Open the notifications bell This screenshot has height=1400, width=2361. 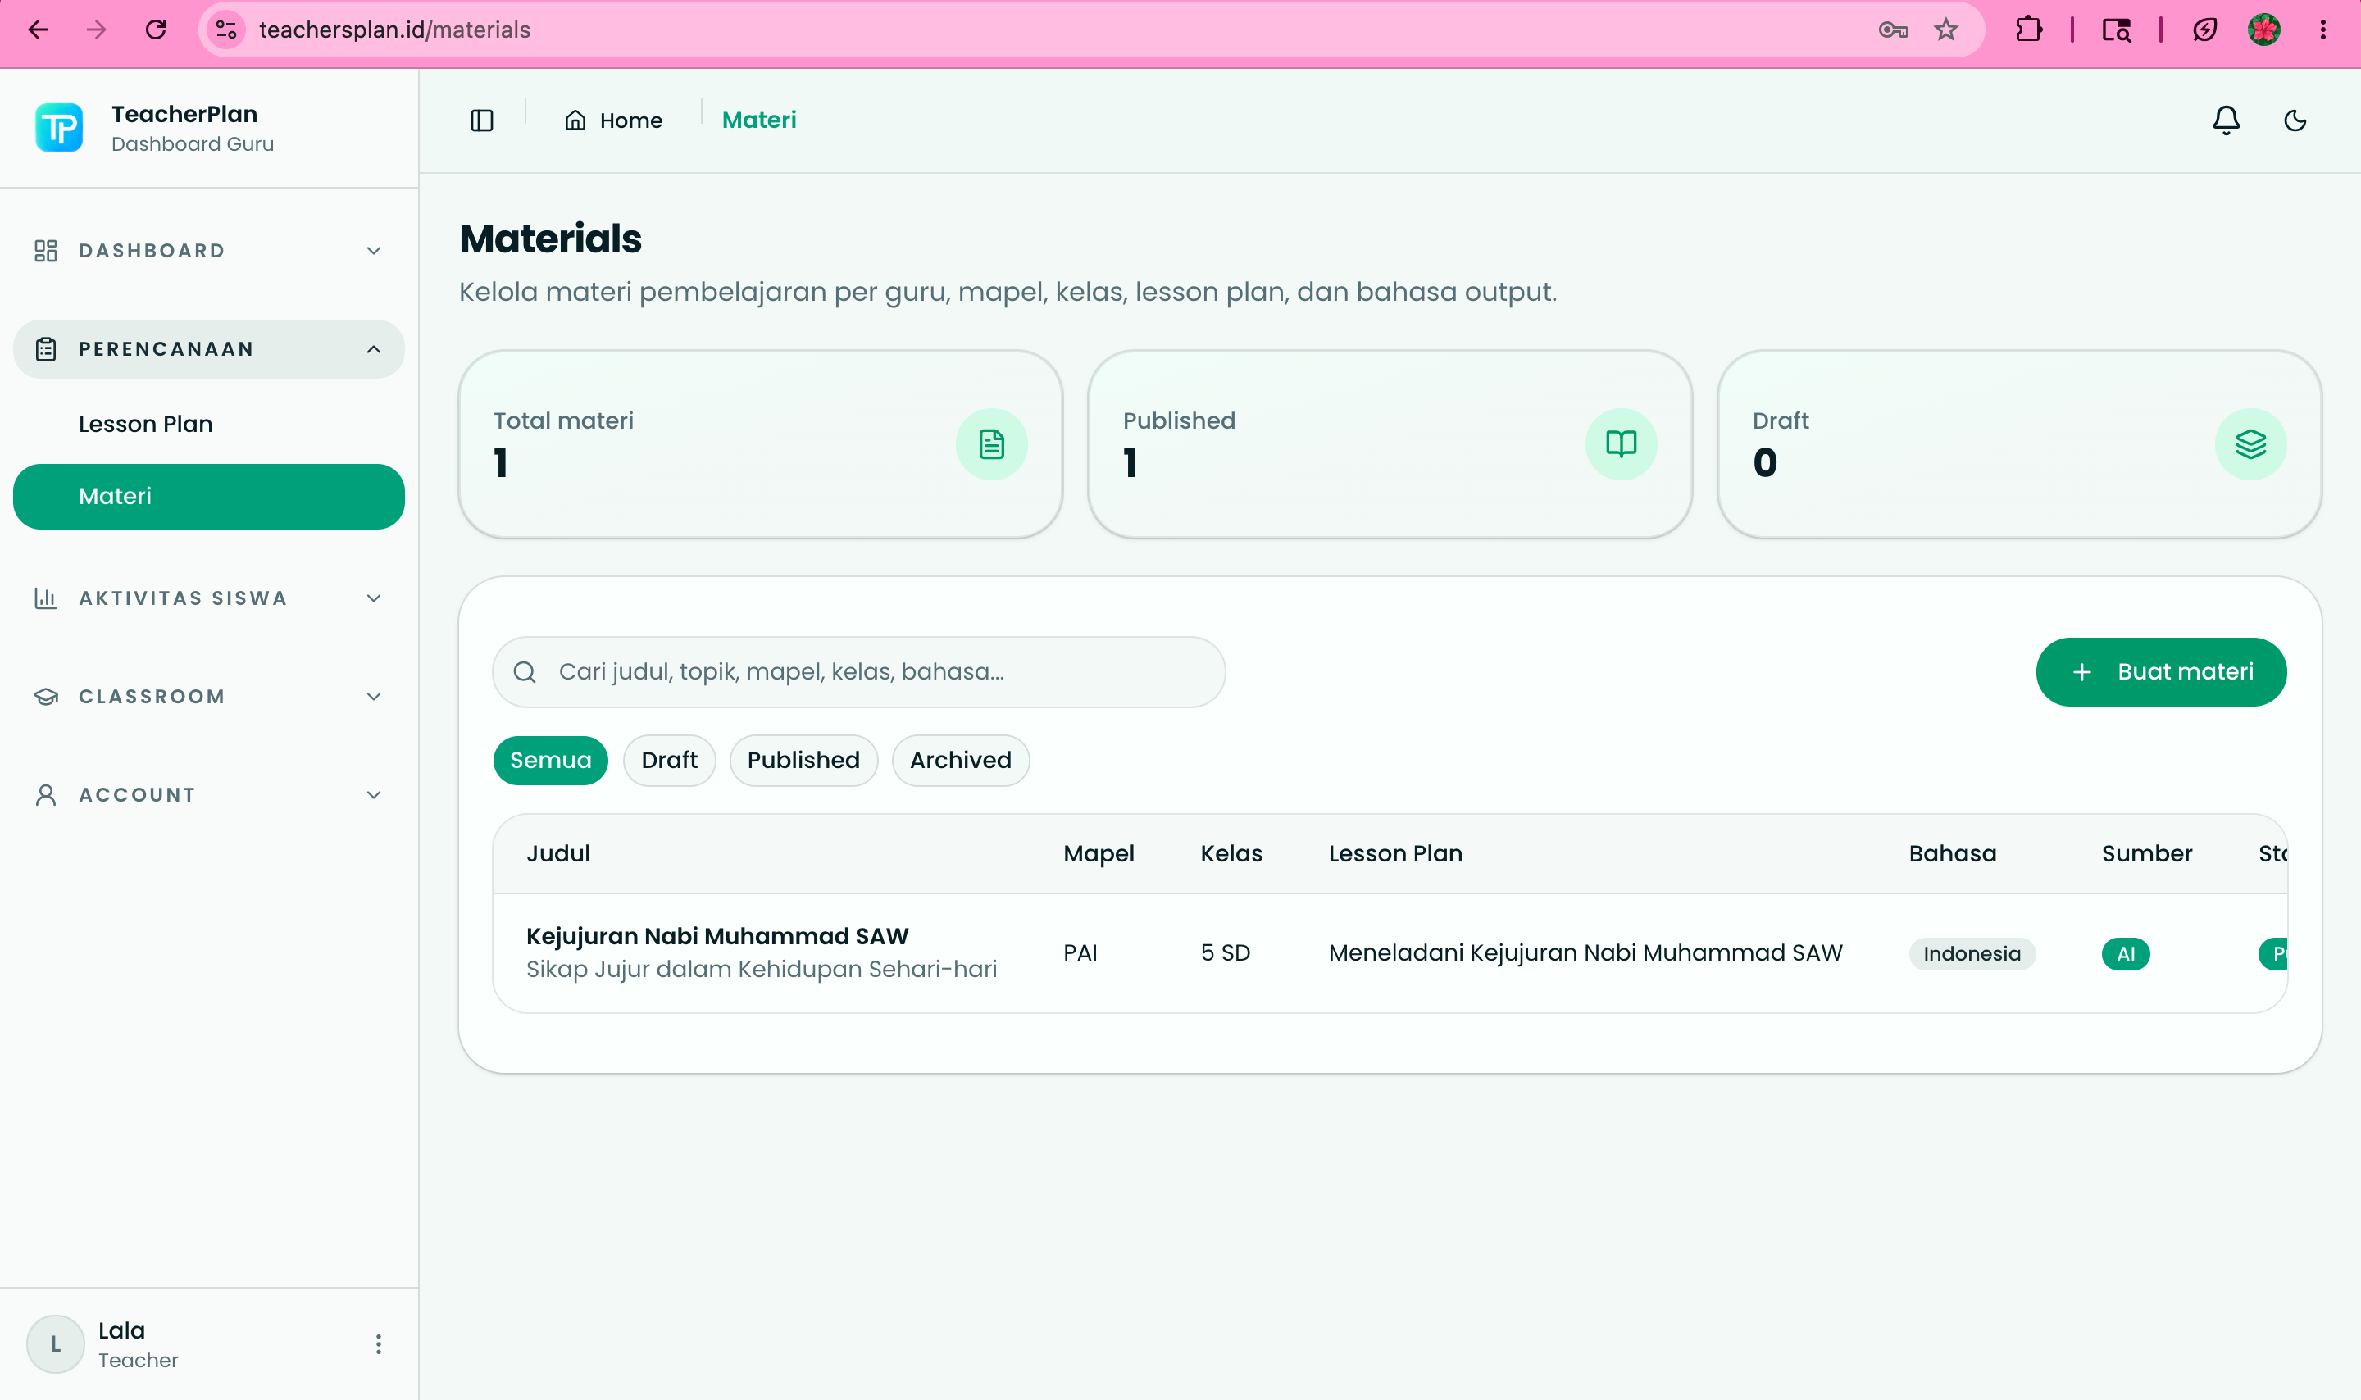tap(2226, 120)
